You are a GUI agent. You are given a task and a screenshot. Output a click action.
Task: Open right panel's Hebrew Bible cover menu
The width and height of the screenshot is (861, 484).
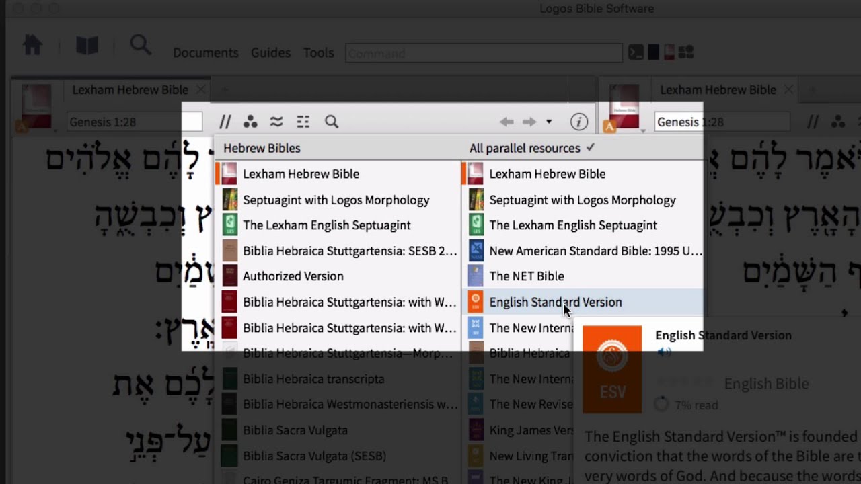click(x=624, y=106)
